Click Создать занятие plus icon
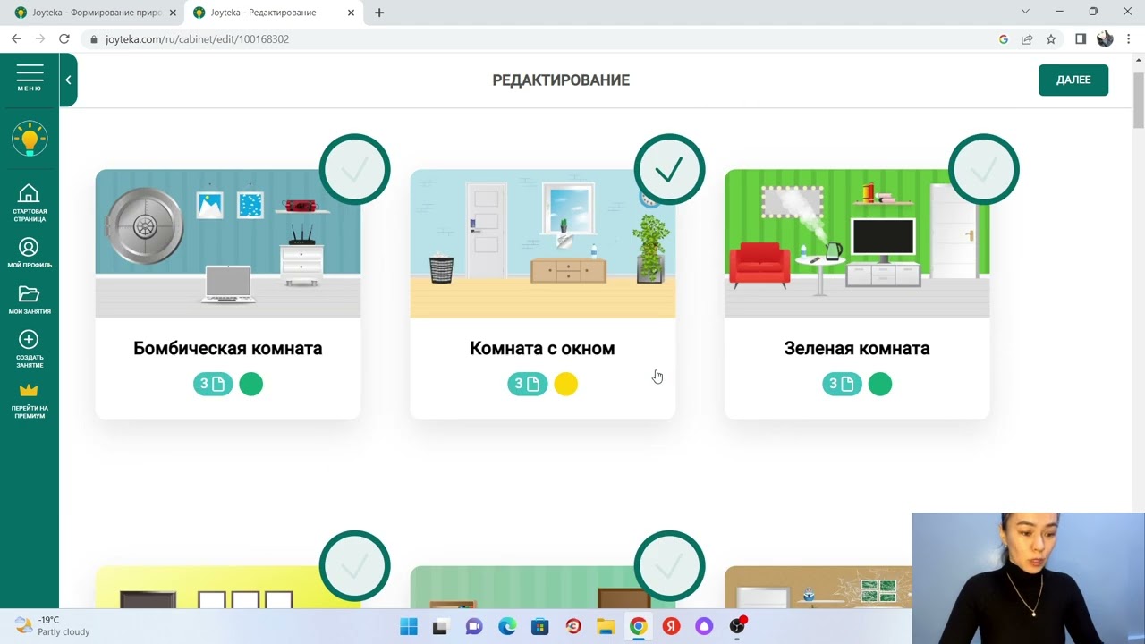1145x644 pixels. tap(30, 349)
